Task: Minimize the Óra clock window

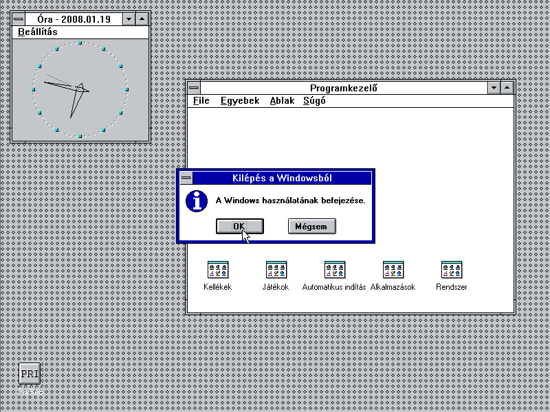Action: pos(129,19)
